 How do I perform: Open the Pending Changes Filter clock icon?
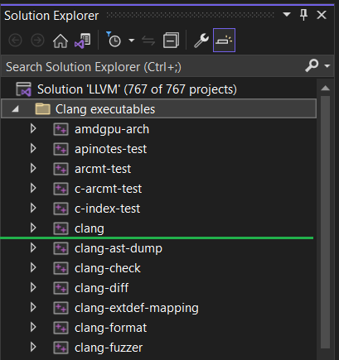[x=114, y=40]
